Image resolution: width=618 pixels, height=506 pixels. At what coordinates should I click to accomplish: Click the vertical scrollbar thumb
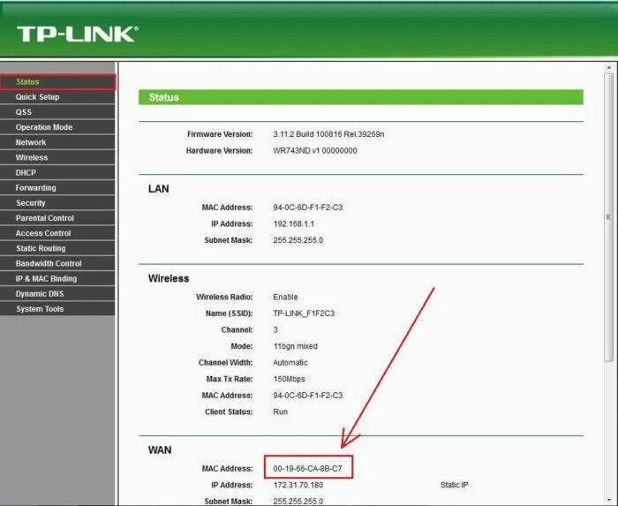point(609,216)
